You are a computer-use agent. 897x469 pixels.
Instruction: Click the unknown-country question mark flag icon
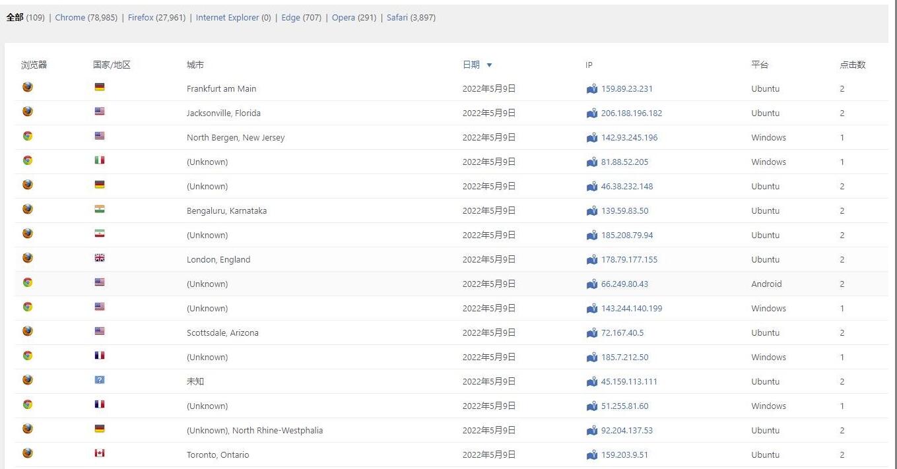coord(100,380)
